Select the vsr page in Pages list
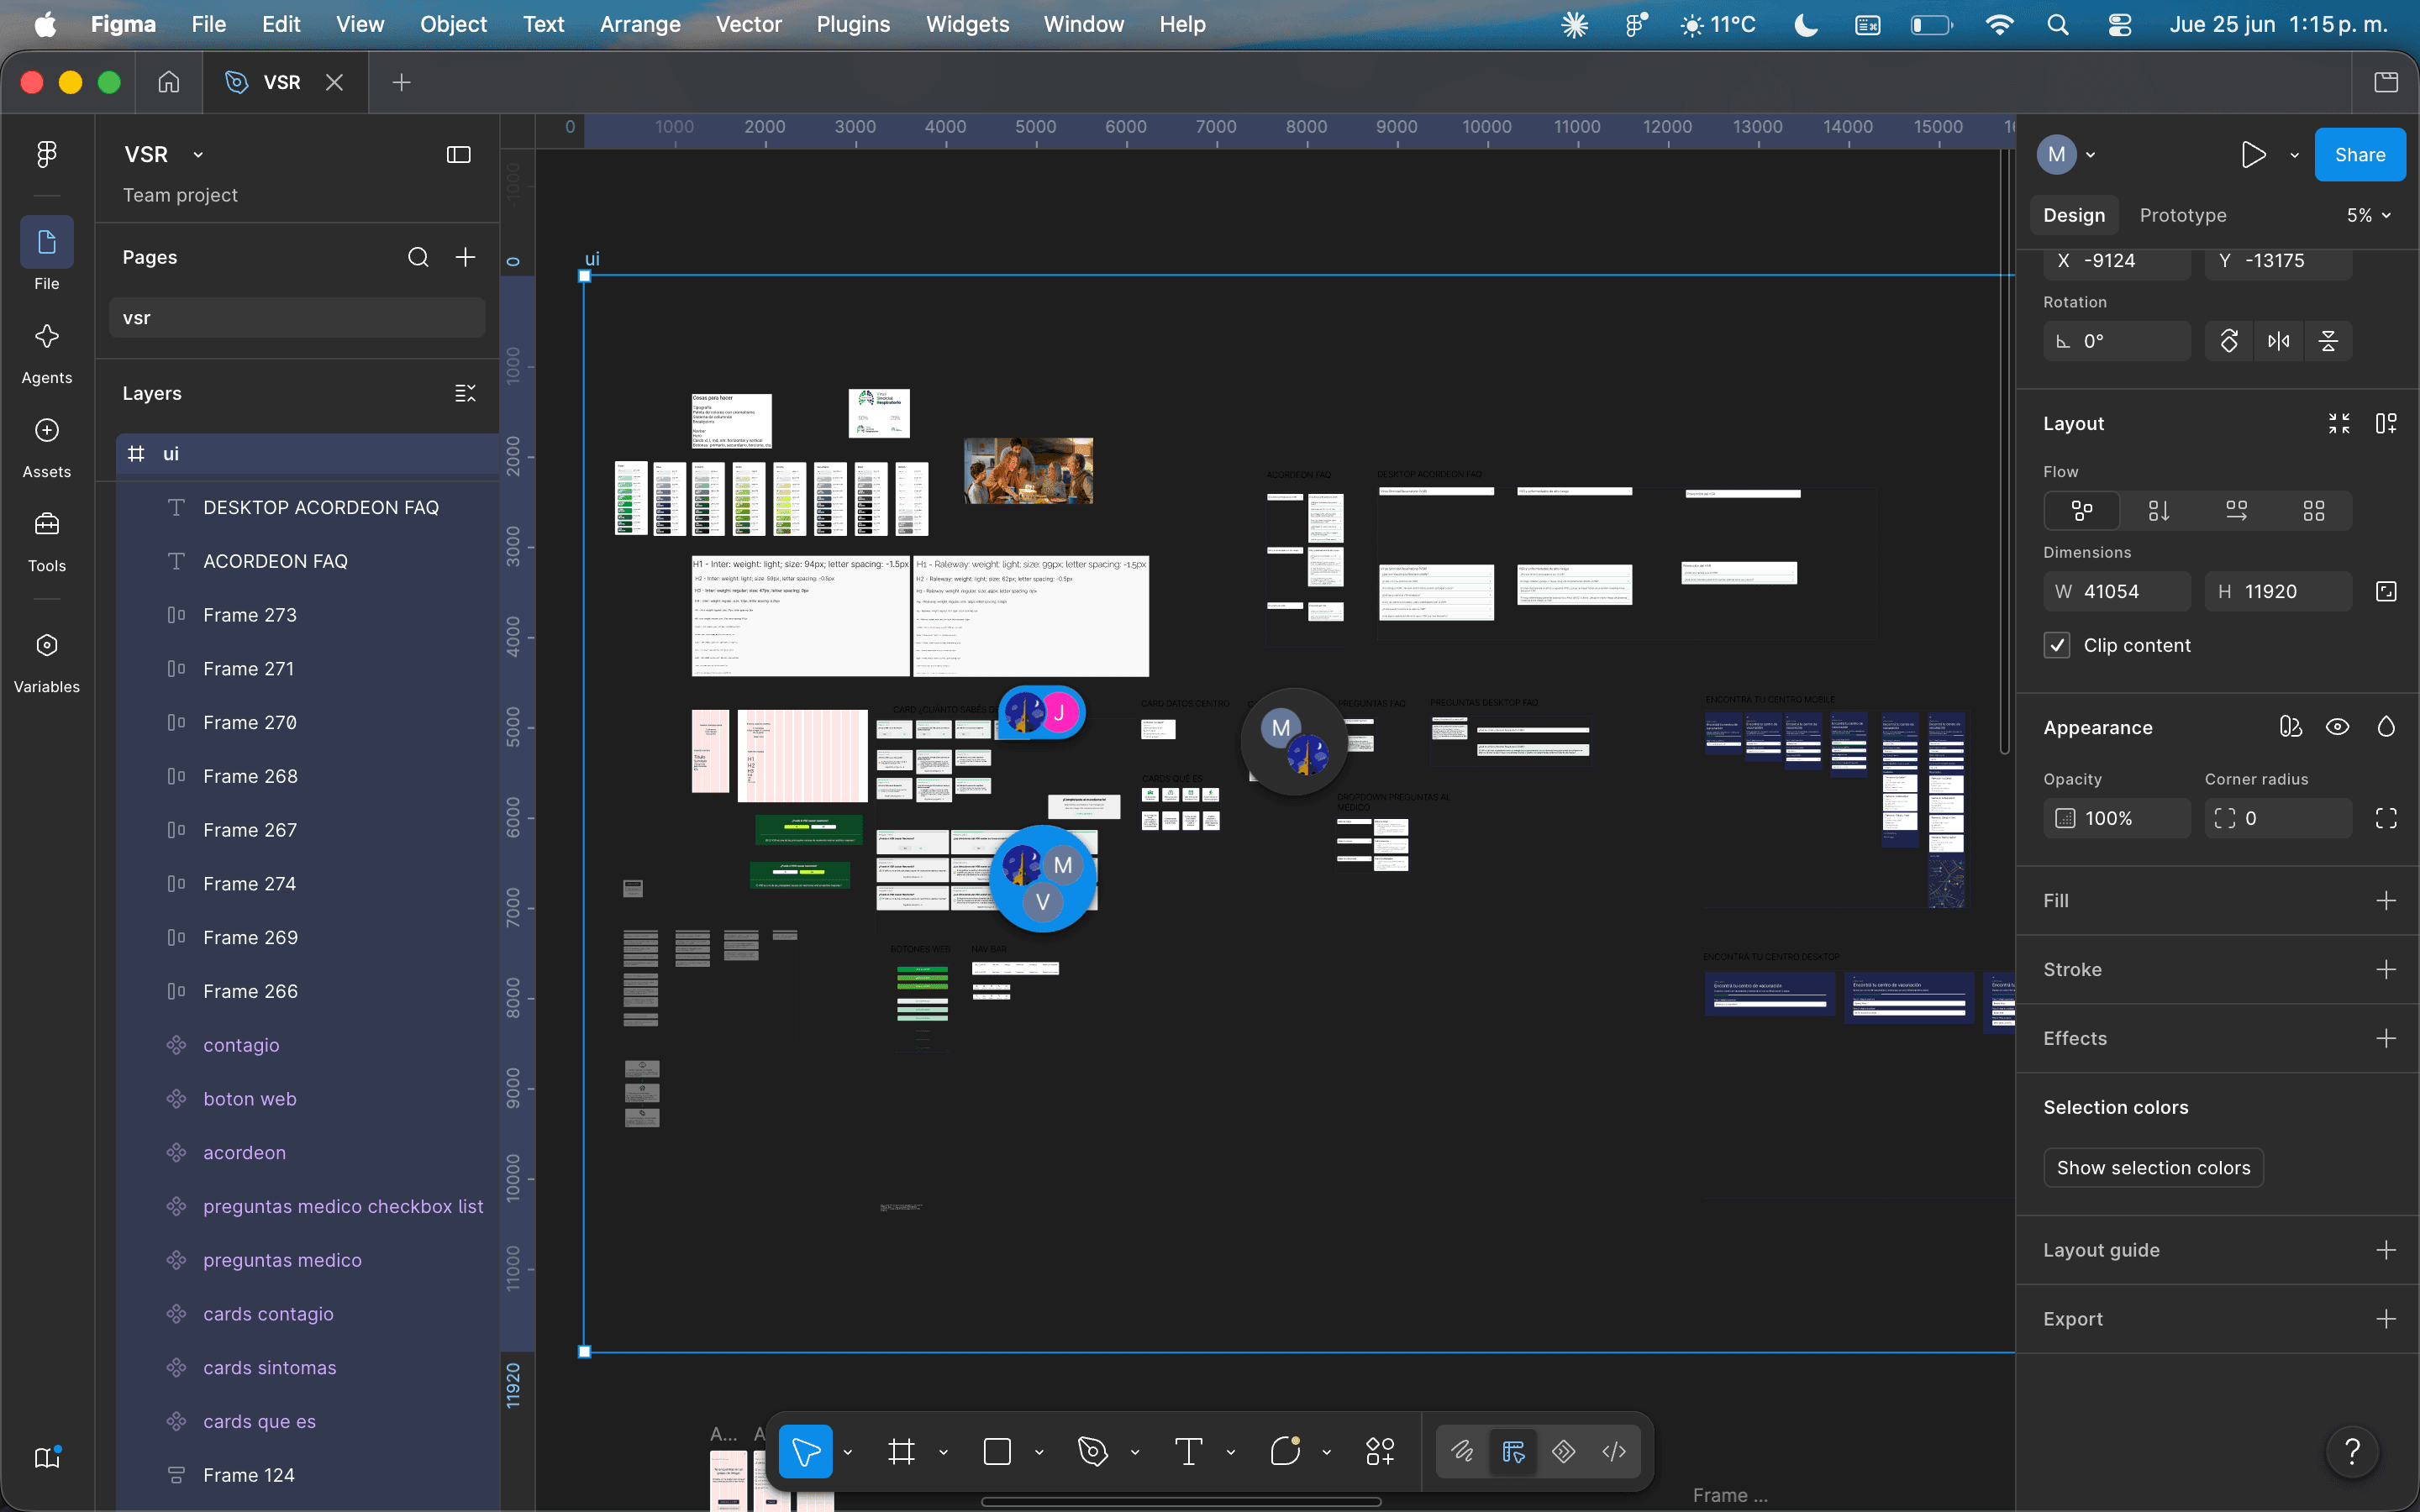The image size is (2420, 1512). pyautogui.click(x=297, y=318)
